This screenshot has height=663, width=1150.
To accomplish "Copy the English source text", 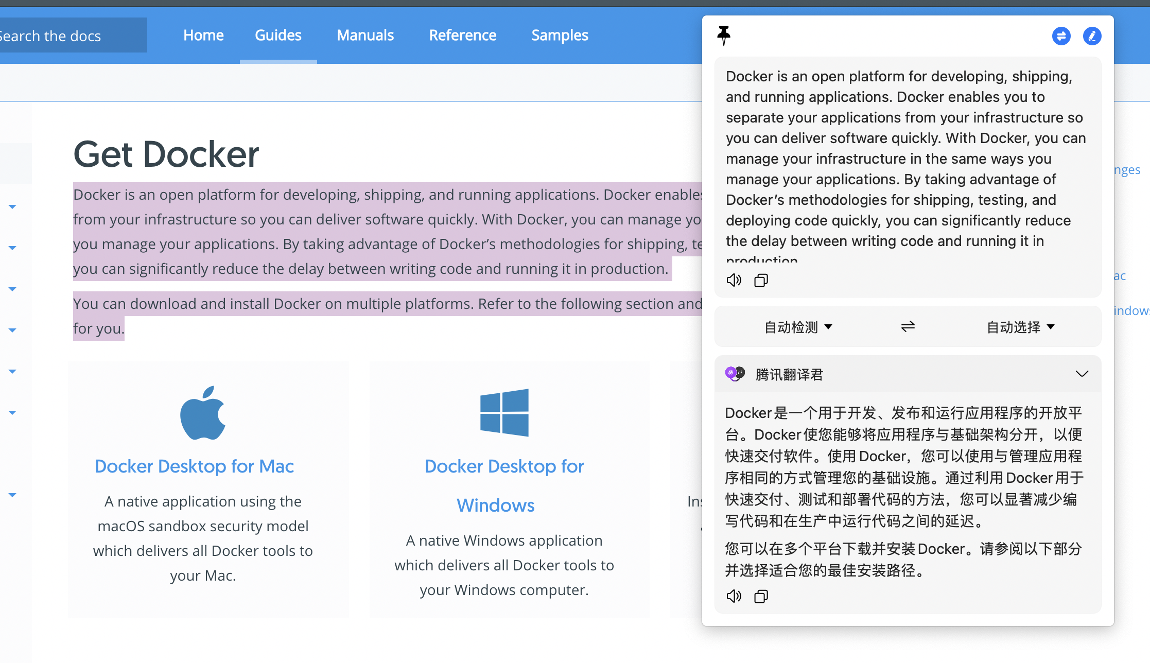I will pyautogui.click(x=761, y=280).
